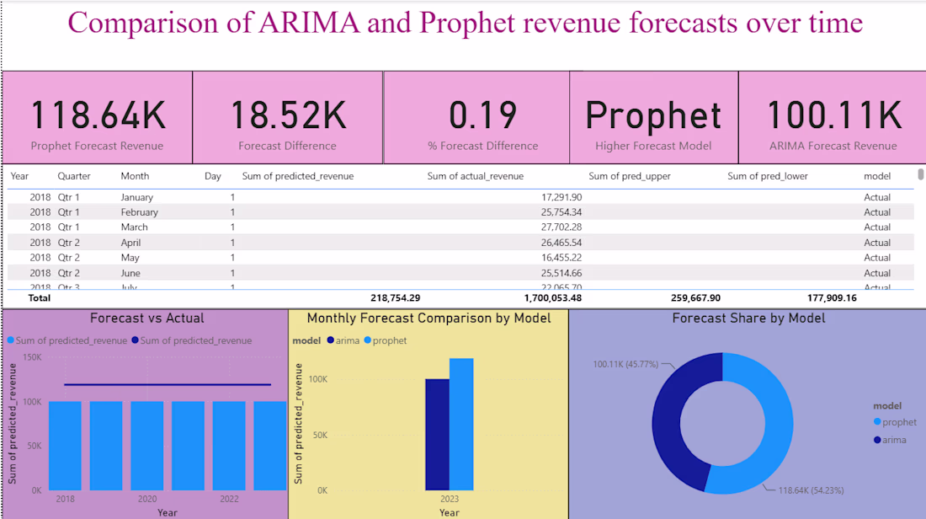926x519 pixels.
Task: Sort table by the Year column header
Action: (19, 176)
